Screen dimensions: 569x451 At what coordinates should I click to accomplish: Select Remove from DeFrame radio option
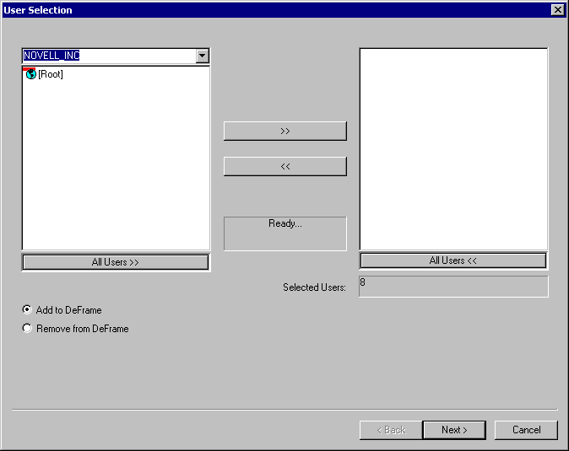click(75, 329)
